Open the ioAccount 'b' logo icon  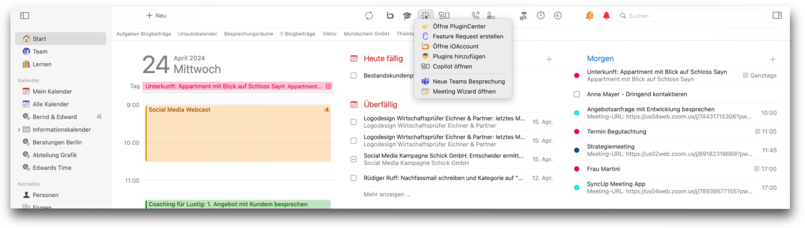point(390,15)
